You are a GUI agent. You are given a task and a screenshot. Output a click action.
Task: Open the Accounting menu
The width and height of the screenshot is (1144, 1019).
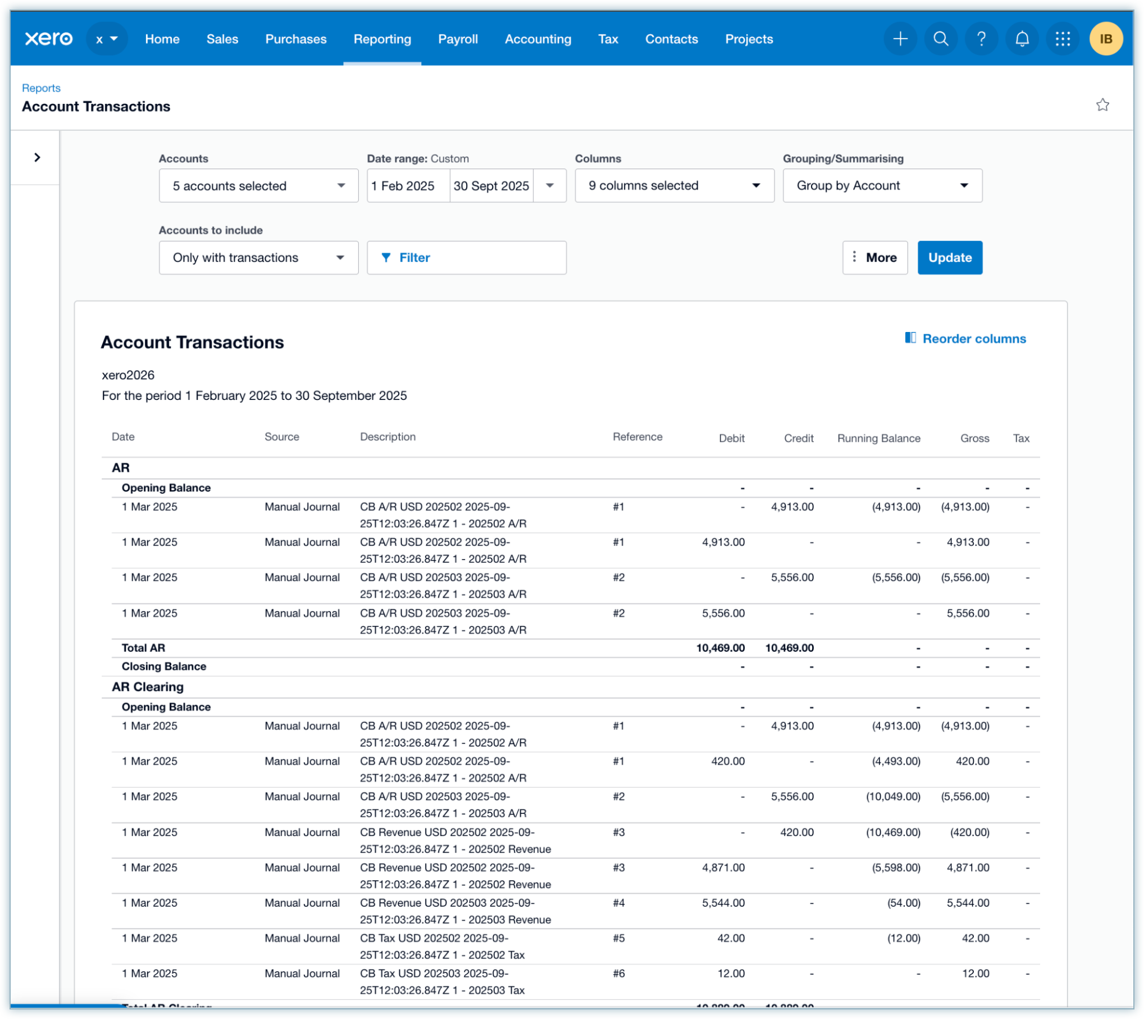click(537, 39)
